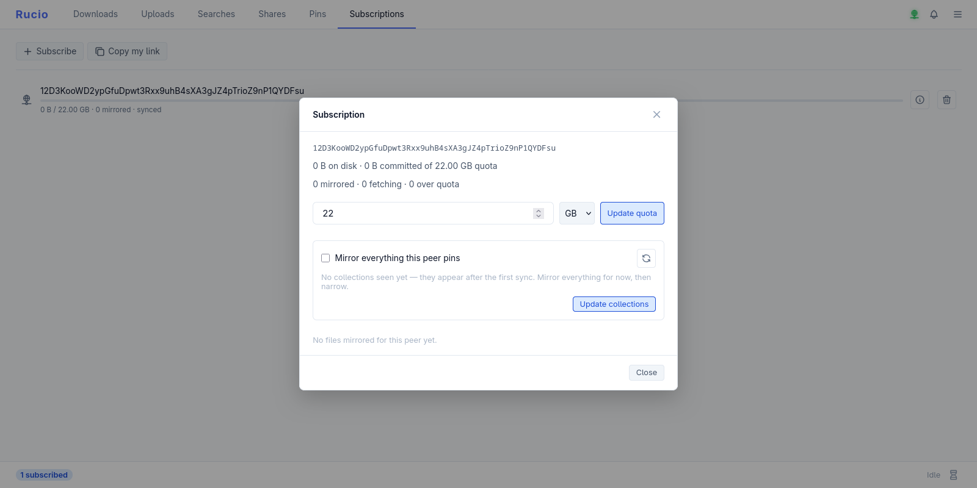Click the 'No collections seen yet' hint text
This screenshot has width=977, height=488.
pyautogui.click(x=486, y=282)
